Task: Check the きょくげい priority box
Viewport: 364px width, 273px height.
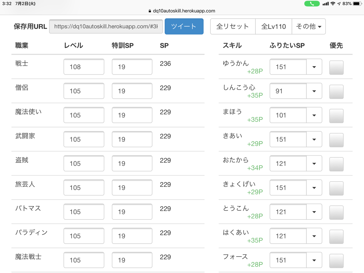Action: click(x=336, y=189)
